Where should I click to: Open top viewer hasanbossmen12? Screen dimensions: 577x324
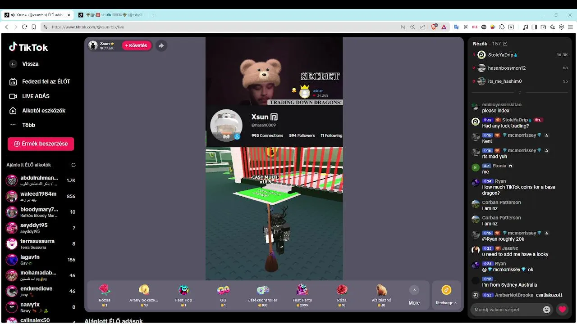click(x=520, y=68)
